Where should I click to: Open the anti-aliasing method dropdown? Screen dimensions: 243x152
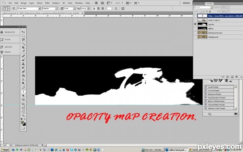click(88, 9)
